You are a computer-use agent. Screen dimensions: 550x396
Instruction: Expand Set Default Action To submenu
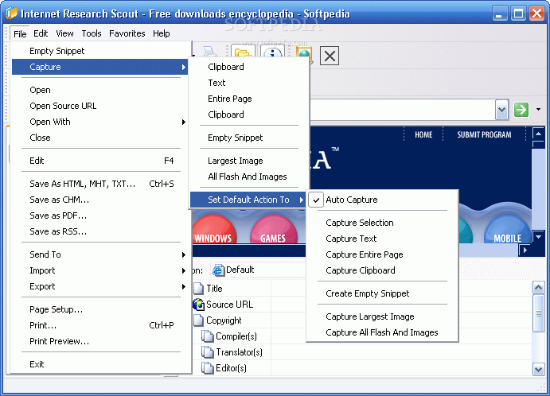pyautogui.click(x=248, y=200)
